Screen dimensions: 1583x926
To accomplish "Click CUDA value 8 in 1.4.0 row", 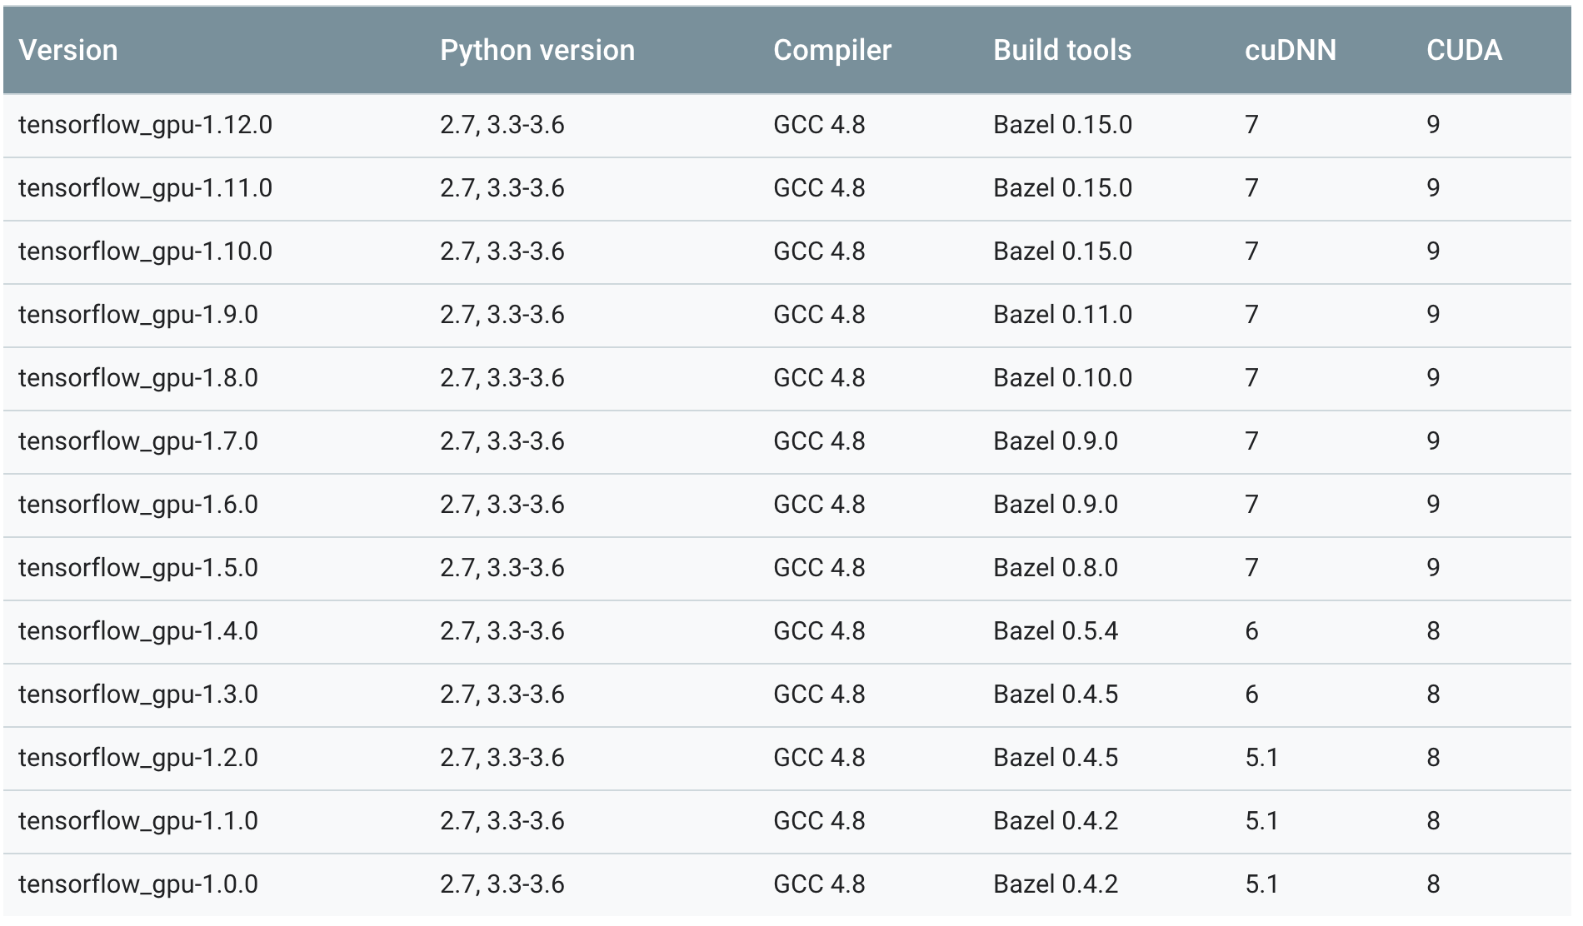I will pos(1433,631).
